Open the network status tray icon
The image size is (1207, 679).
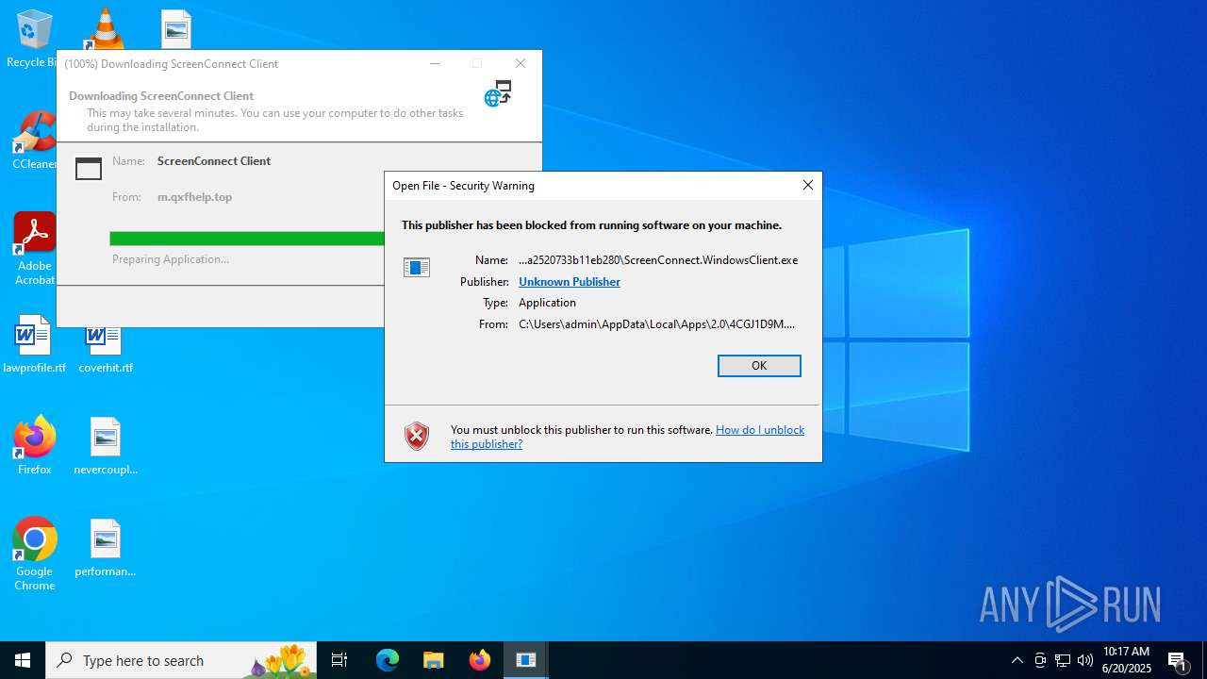1063,660
